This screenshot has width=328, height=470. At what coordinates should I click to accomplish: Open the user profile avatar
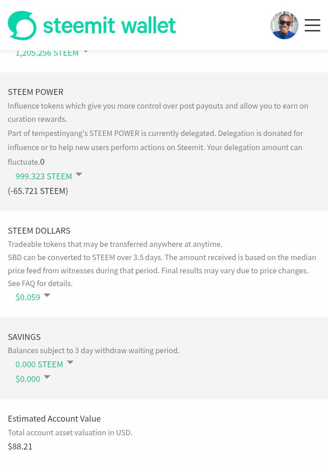(284, 25)
